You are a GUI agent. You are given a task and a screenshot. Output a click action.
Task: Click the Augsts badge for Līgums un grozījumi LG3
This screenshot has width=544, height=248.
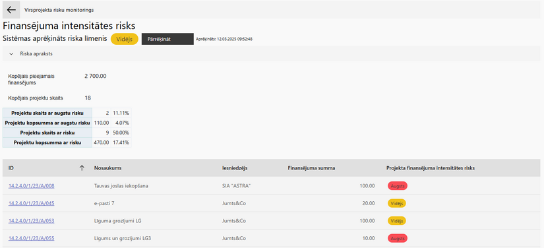point(398,238)
